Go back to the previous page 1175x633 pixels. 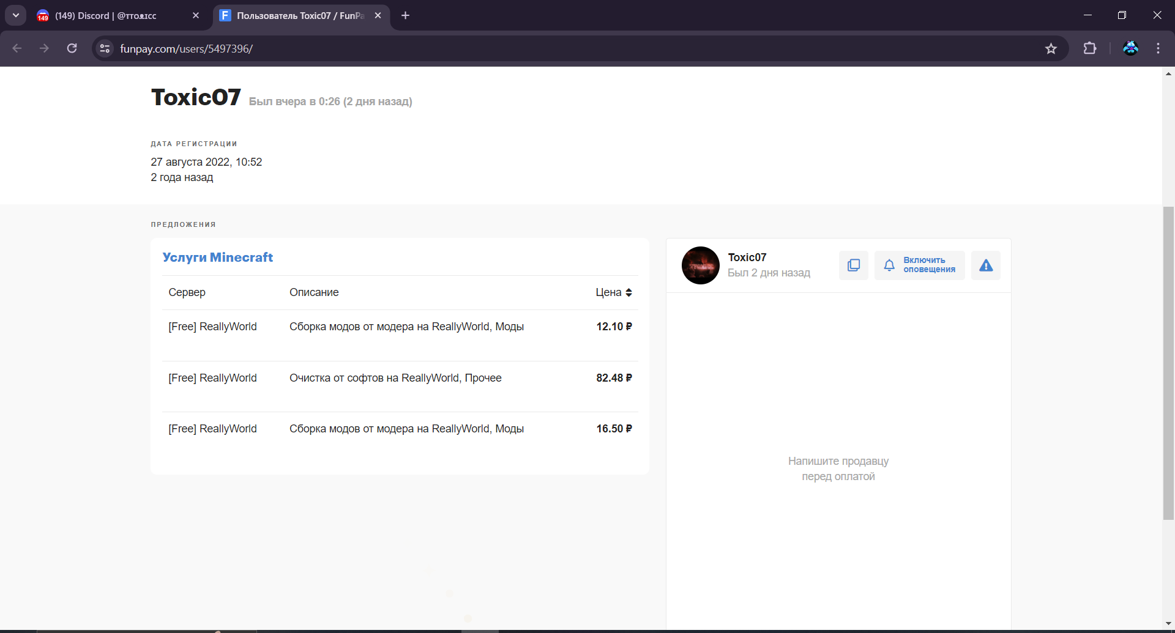[17, 48]
